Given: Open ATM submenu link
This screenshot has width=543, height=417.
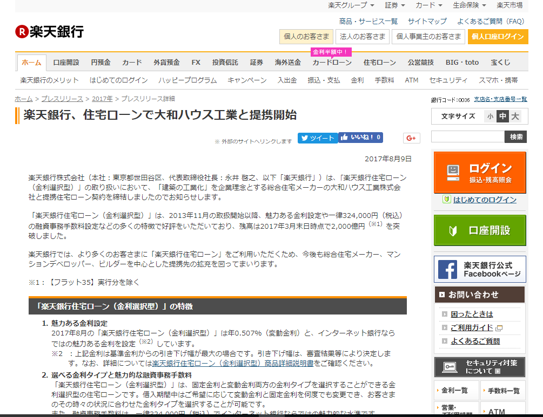Looking at the screenshot, I should pos(412,80).
